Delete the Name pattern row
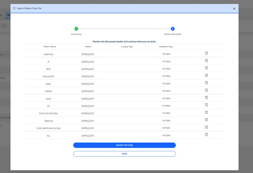The width and height of the screenshot is (253, 173). click(x=206, y=97)
